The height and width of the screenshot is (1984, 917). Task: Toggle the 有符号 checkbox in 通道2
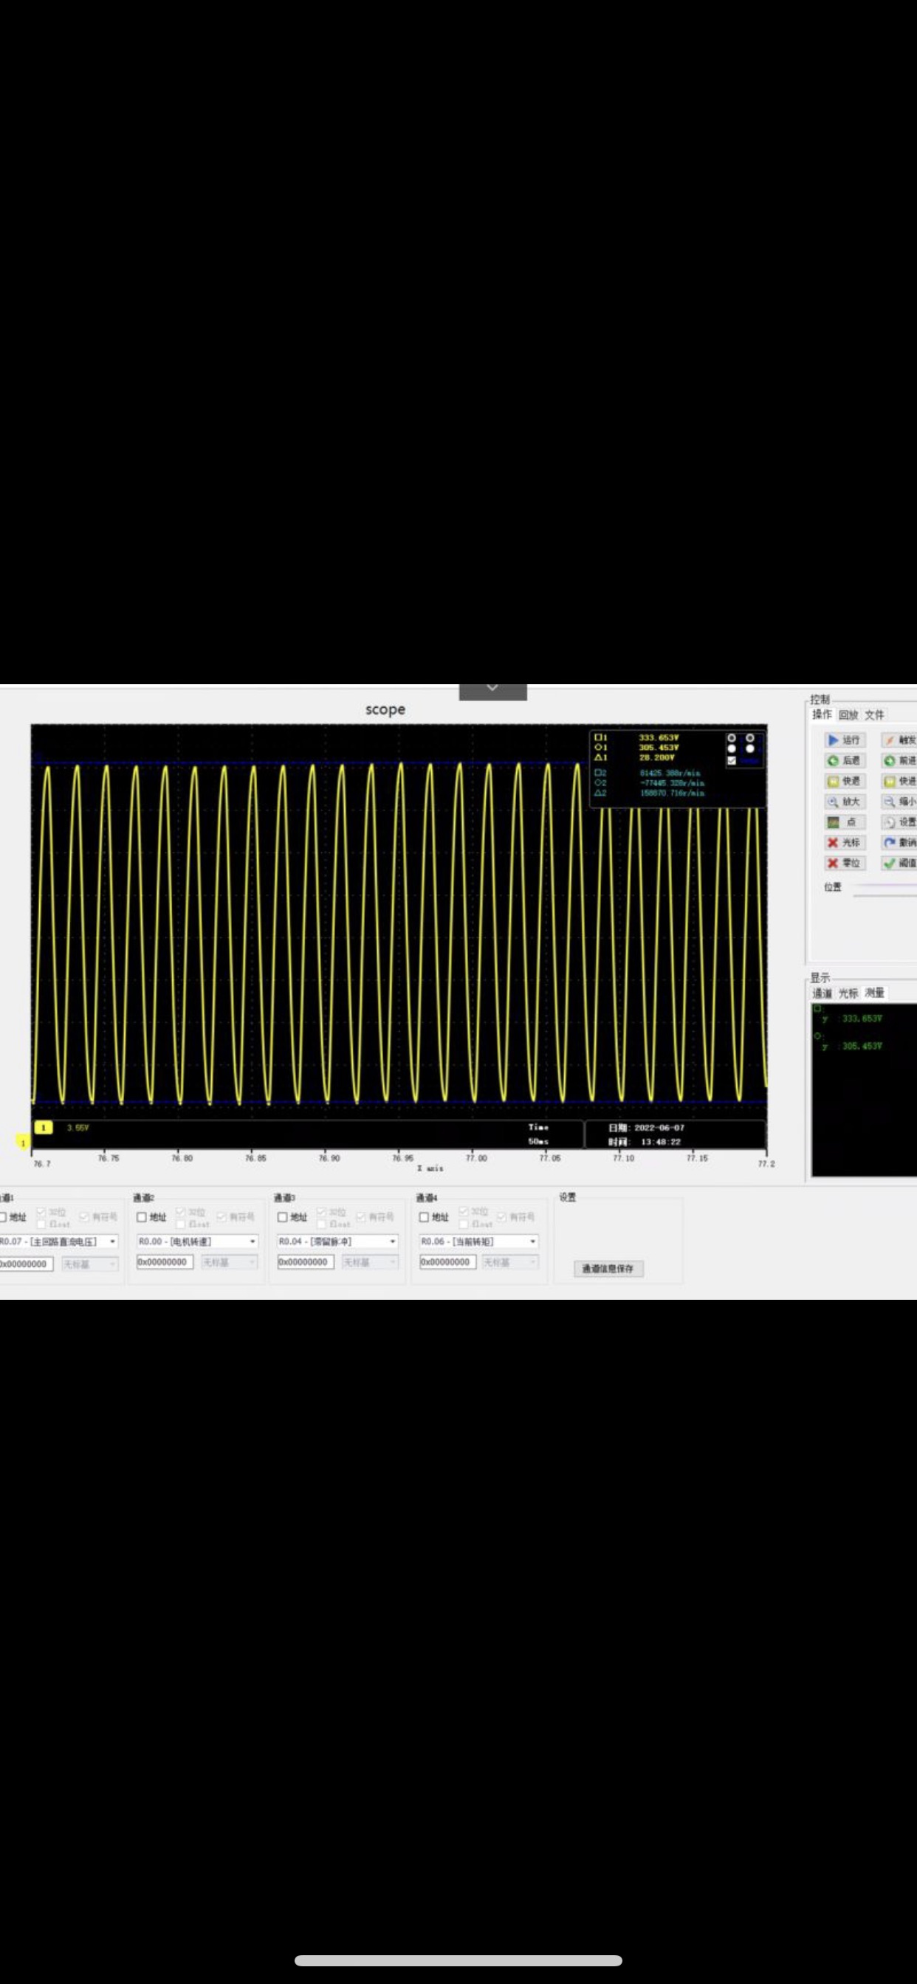coord(221,1217)
